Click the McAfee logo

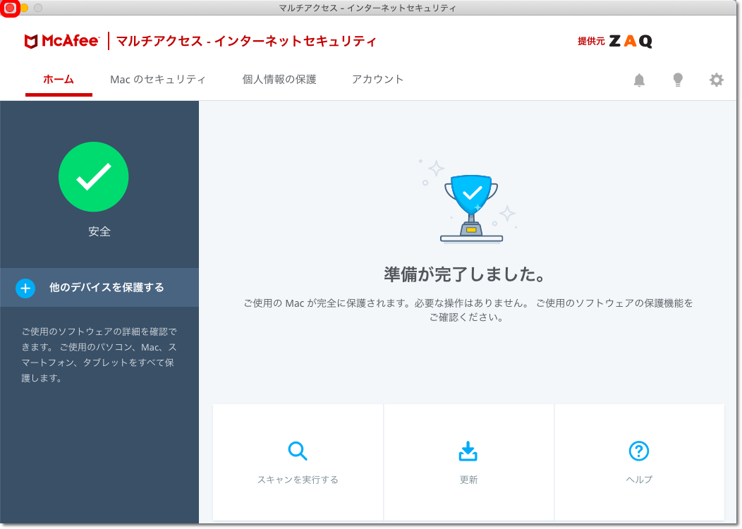62,41
